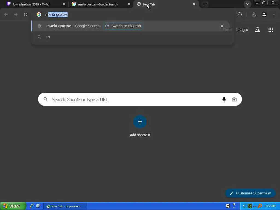
Task: Close the Twitch tab
Action: pyautogui.click(x=64, y=4)
